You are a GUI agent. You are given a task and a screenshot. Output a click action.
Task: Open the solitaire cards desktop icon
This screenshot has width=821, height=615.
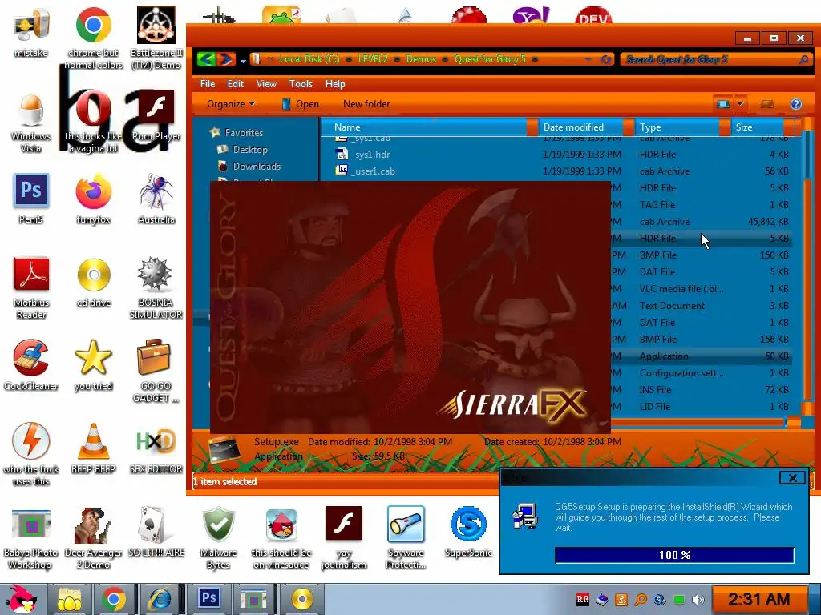[x=153, y=525]
